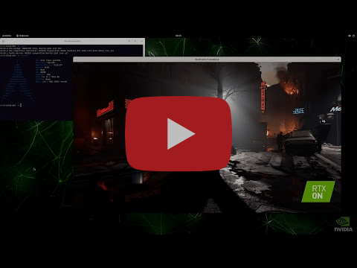This screenshot has width=357, height=268.
Task: Click the blue neon sign in scene
Action: (x=298, y=111)
